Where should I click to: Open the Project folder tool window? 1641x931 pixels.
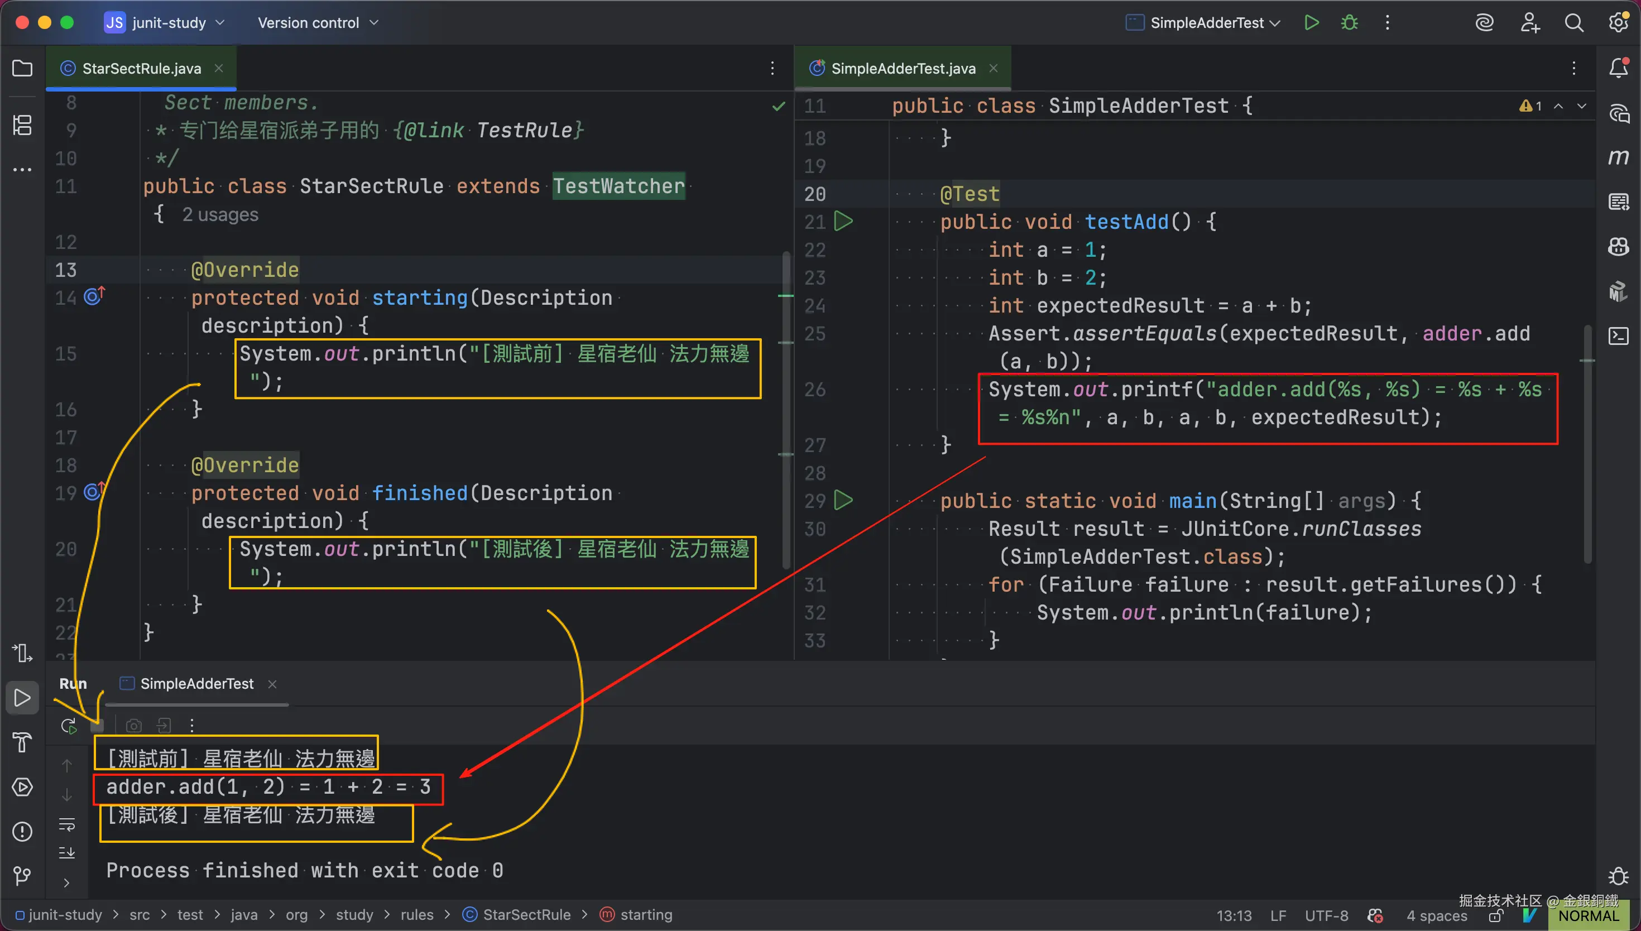click(x=22, y=69)
